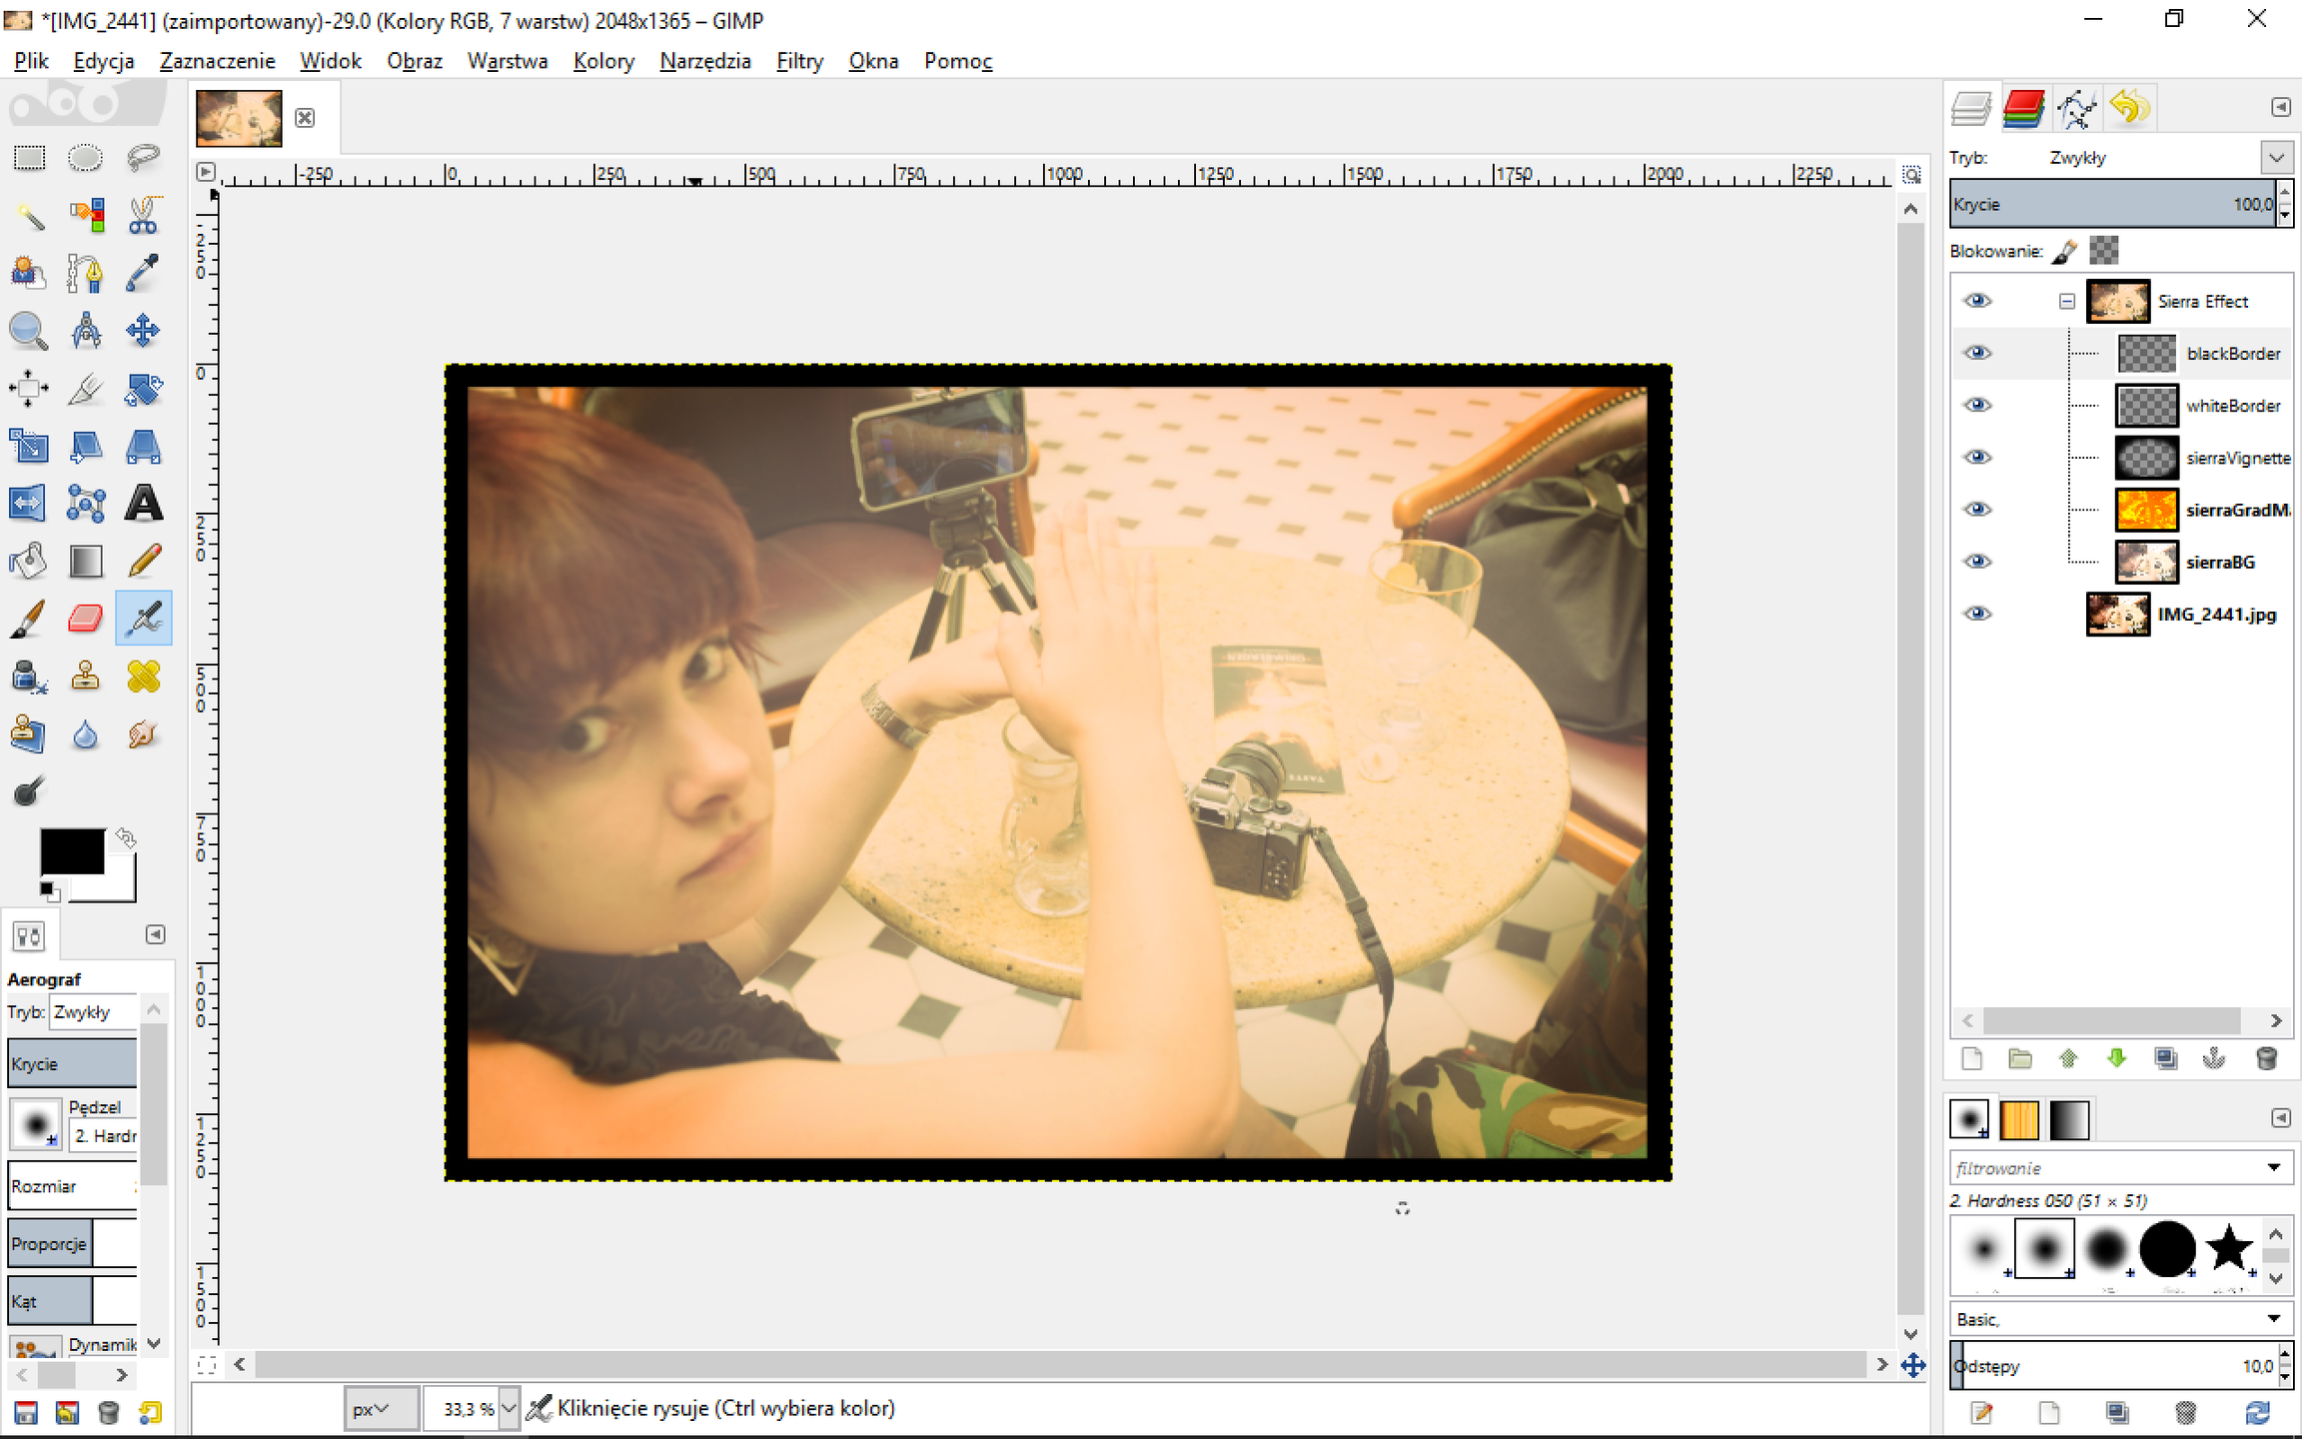Adjust the layer Krycie opacity slider
This screenshot has width=2302, height=1439.
point(2112,204)
